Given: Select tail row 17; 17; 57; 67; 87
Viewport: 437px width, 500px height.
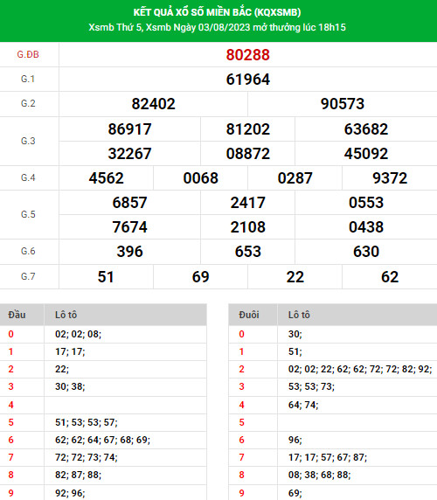Looking at the screenshot, I should coord(328,457).
